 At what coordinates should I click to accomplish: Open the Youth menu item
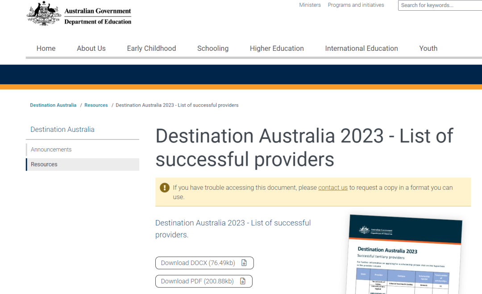pos(428,49)
